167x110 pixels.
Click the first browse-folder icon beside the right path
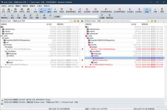click(x=152, y=21)
